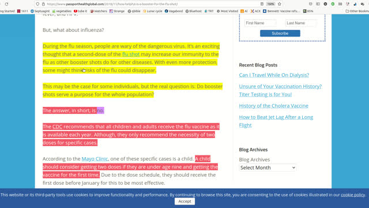Click the First Name input field

pyautogui.click(x=260, y=23)
